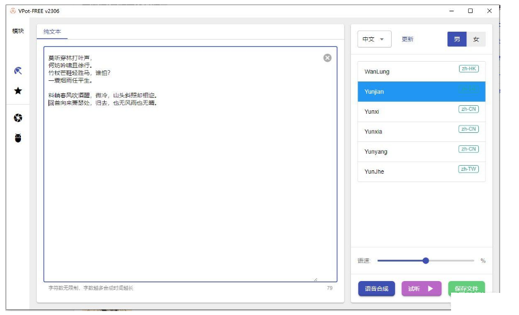Adjust the 语速 speed slider handle
The height and width of the screenshot is (315, 519).
tap(426, 261)
